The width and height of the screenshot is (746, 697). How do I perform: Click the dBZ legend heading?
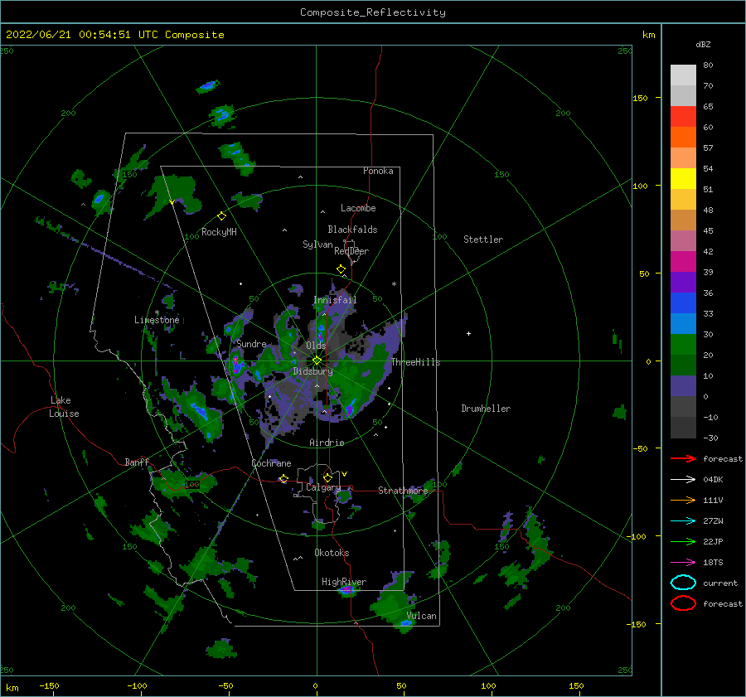click(x=703, y=45)
